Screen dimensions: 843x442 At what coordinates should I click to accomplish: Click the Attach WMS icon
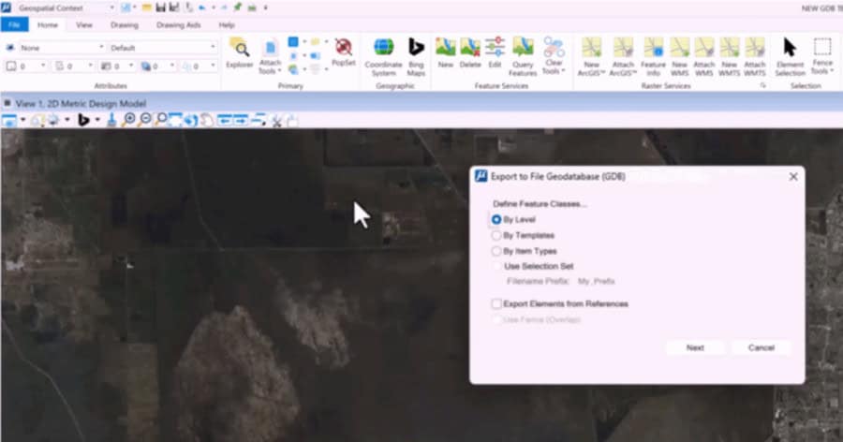(x=703, y=54)
